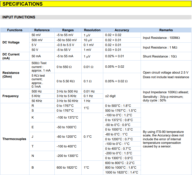Click the yellow SPECIFICATIONS title banner
The image size is (192, 175).
pyautogui.click(x=96, y=4)
